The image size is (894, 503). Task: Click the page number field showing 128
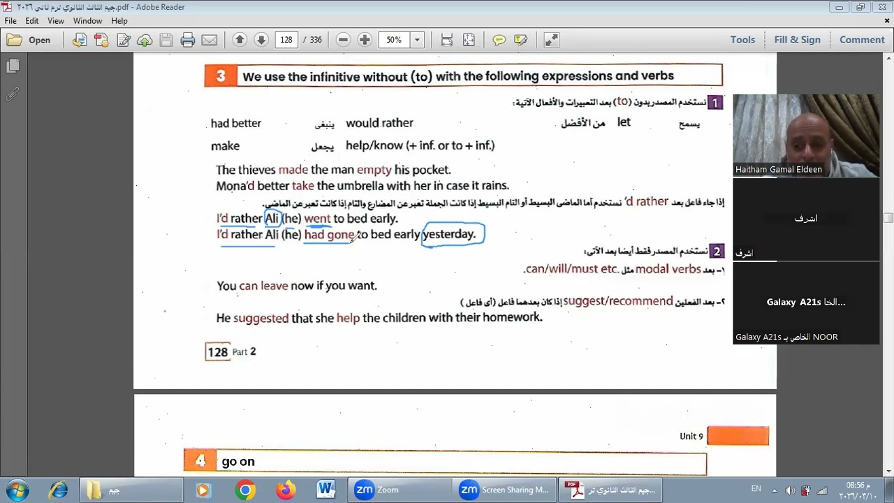pos(286,40)
